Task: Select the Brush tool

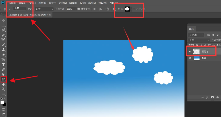Action: tap(3, 45)
